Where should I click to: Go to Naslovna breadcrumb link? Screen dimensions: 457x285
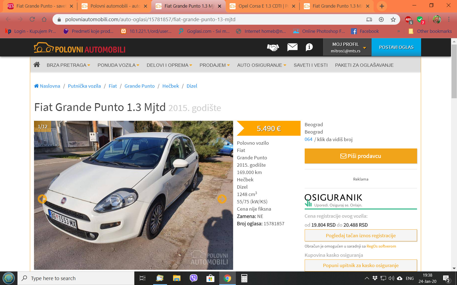(47, 86)
